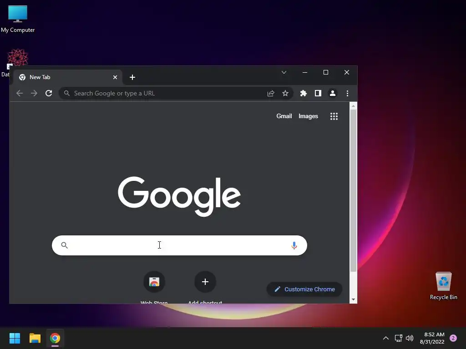Open the Chrome profile avatar
466x349 pixels.
pyautogui.click(x=333, y=94)
